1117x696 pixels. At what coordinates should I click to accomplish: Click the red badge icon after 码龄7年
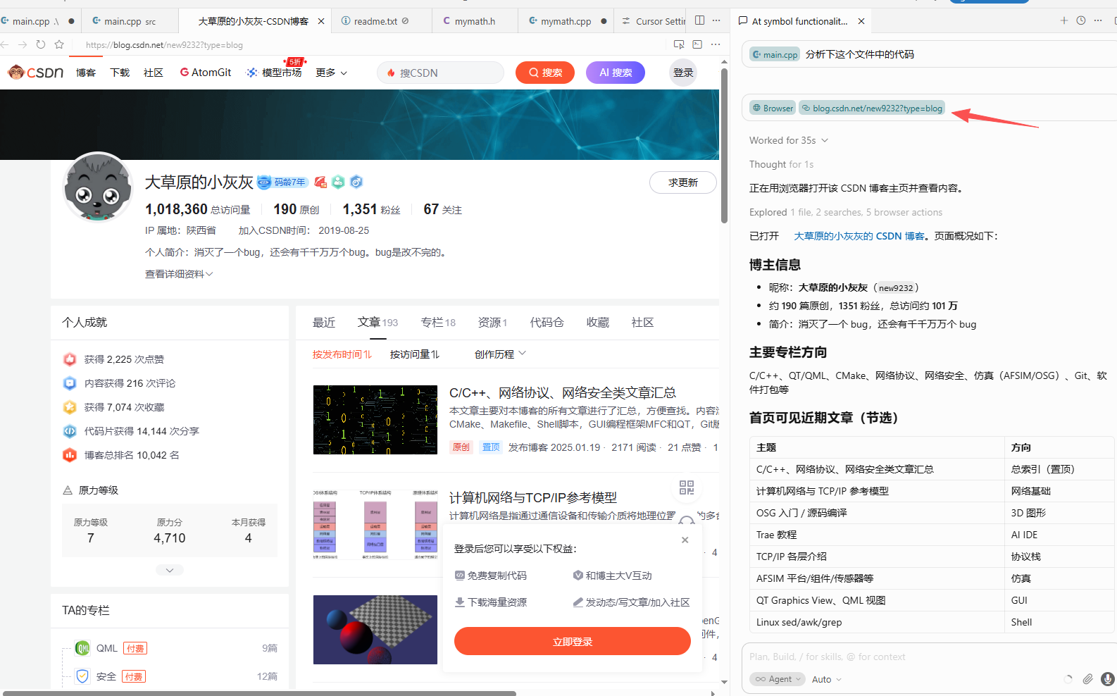[320, 182]
